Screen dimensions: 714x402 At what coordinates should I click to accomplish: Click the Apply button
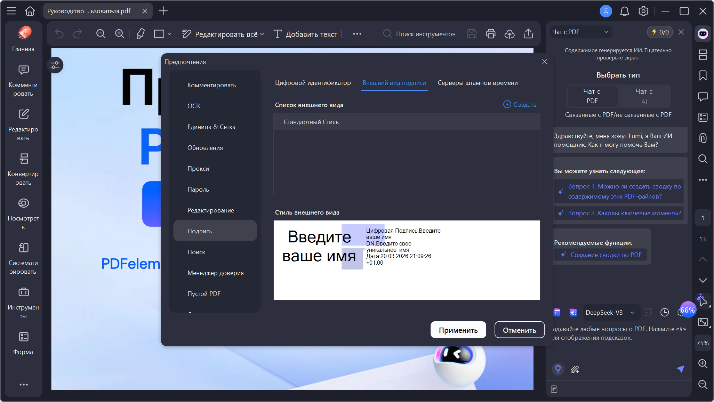coord(458,330)
